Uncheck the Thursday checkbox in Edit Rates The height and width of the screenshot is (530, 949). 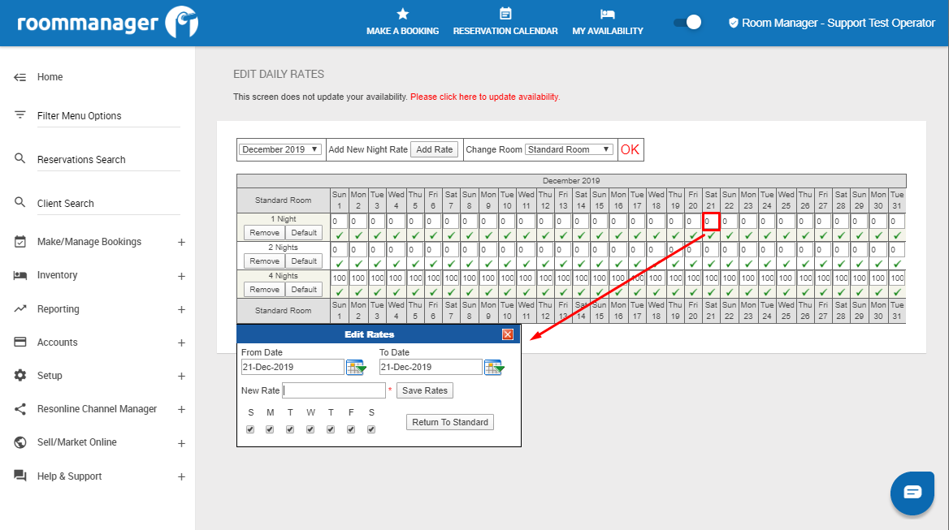click(331, 429)
